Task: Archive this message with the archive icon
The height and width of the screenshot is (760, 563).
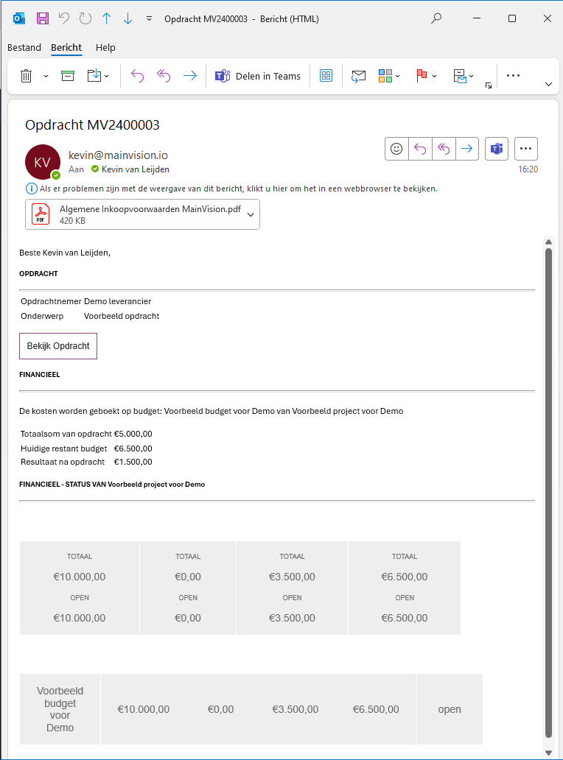Action: pyautogui.click(x=68, y=76)
